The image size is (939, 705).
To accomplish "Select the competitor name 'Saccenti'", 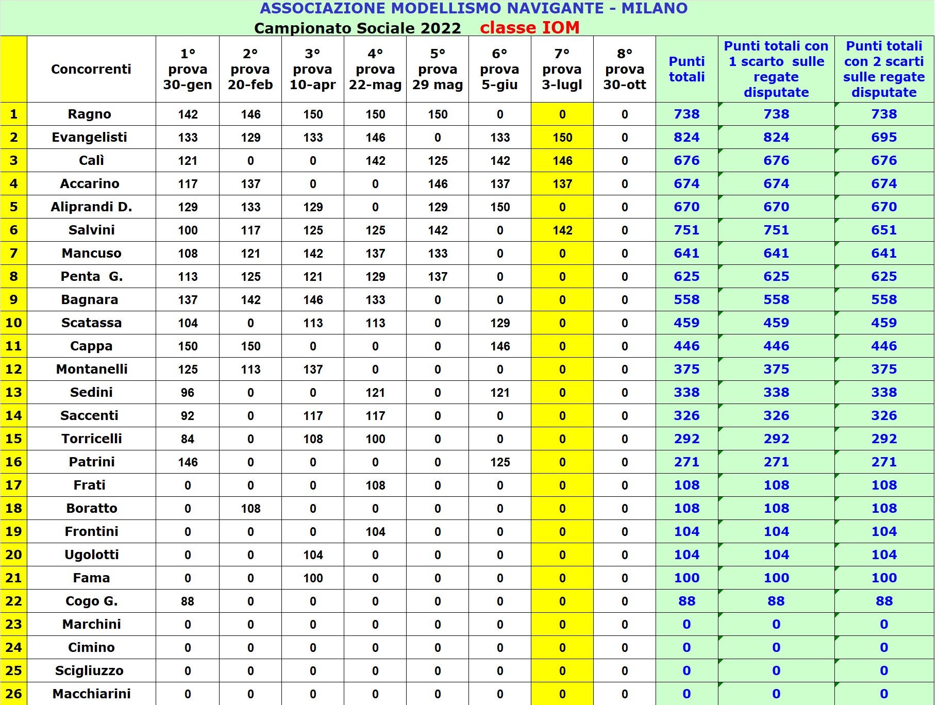I will pos(89,416).
